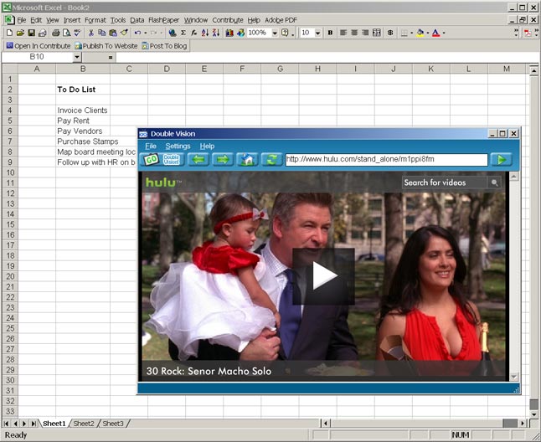Open the font size 10 dropdown
541x442 pixels.
(x=317, y=33)
